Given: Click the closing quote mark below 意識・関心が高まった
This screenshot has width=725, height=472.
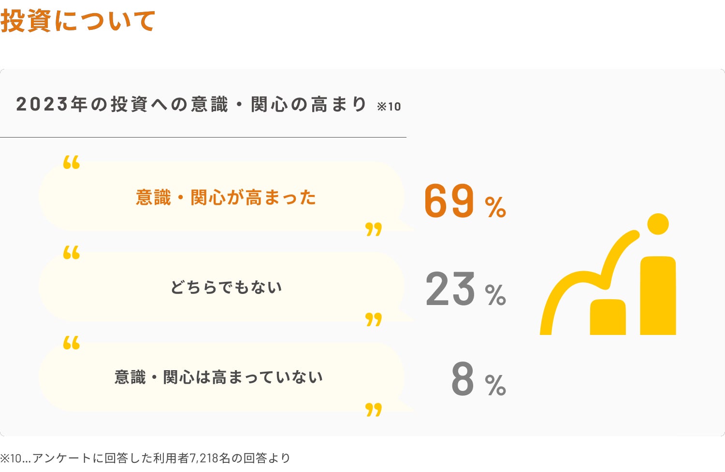Looking at the screenshot, I should (x=374, y=229).
